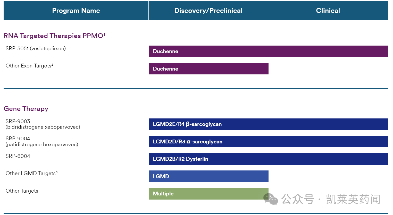Image resolution: width=393 pixels, height=215 pixels.
Task: Click the LGMD2E/R4 β-sarcoglycan pipeline bar
Action: pyautogui.click(x=268, y=124)
